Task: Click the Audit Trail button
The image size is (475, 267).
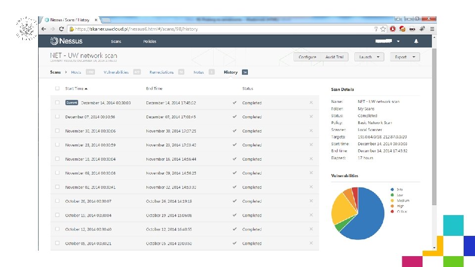Action: (334, 57)
